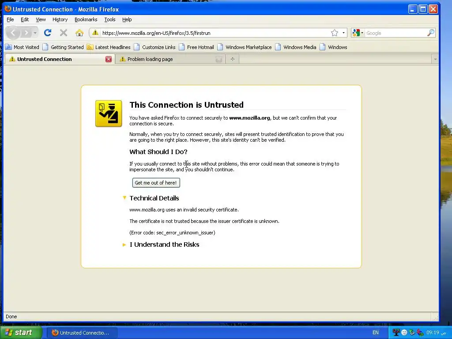The height and width of the screenshot is (339, 452).
Task: Open the File menu
Action: pos(10,19)
